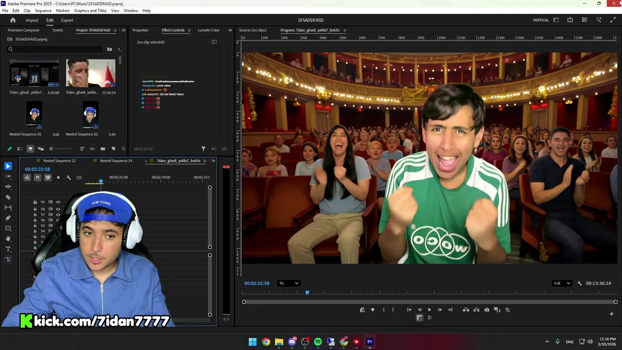Switch to Nested Sequence 22 timeline tab
The height and width of the screenshot is (350, 622).
59,161
